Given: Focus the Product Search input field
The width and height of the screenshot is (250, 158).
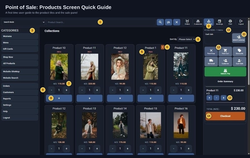Looking at the screenshot, I should pyautogui.click(x=101, y=22).
